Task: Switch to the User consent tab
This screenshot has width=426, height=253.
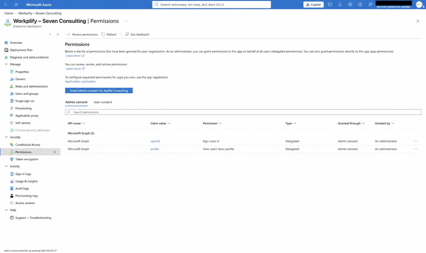Action: tap(103, 102)
